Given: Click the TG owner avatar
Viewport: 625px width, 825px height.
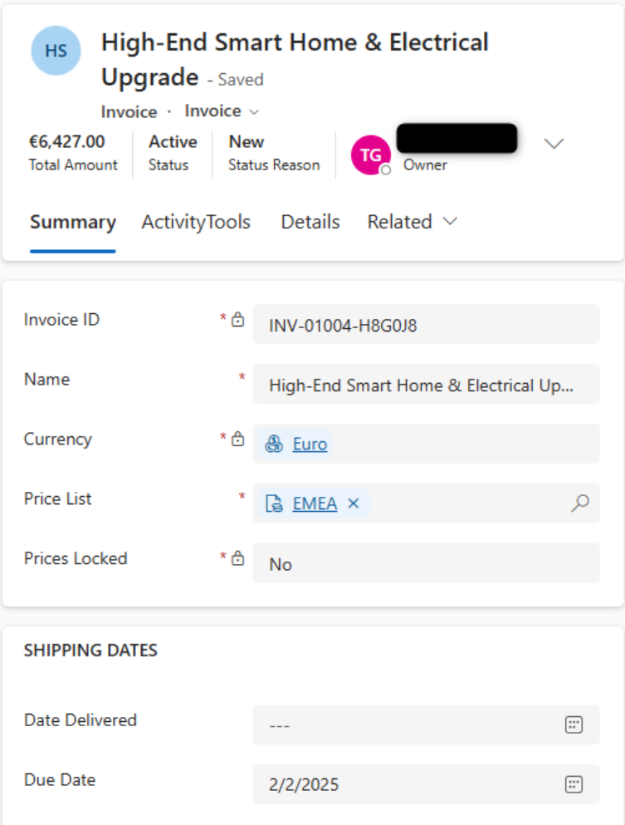Looking at the screenshot, I should (x=370, y=155).
